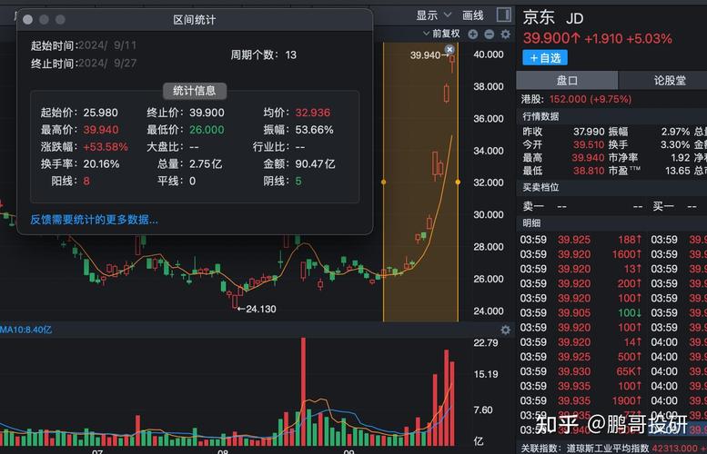Add JD to watchlist via +自选

pyautogui.click(x=545, y=57)
